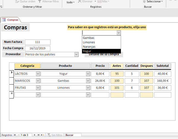Collapse the product search combo box
Screen dimensions: 178x139
[119, 33]
